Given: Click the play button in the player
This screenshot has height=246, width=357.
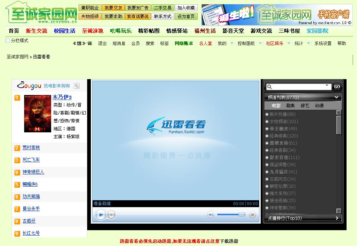Looking at the screenshot, I should coord(101,215).
